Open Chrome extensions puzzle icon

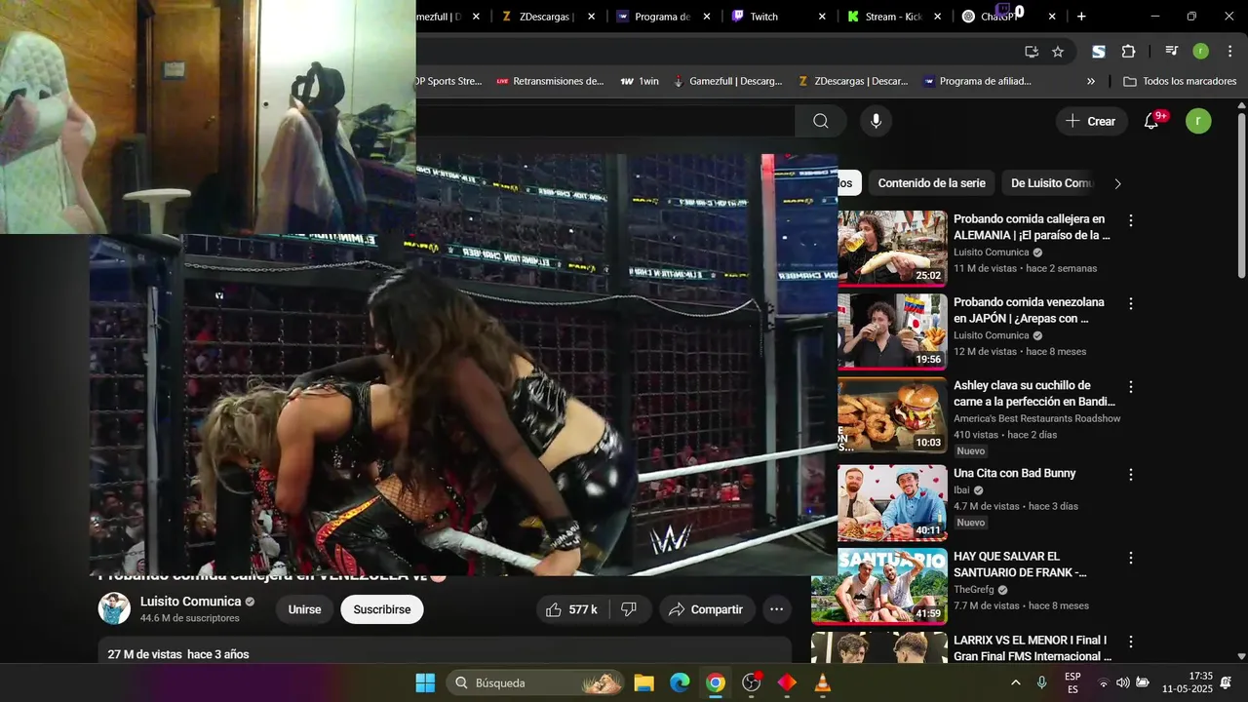pos(1128,52)
